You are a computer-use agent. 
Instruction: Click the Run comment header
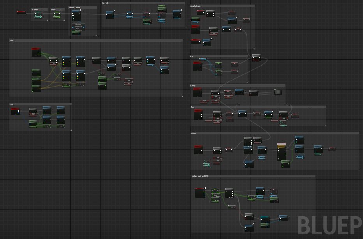coord(219,56)
